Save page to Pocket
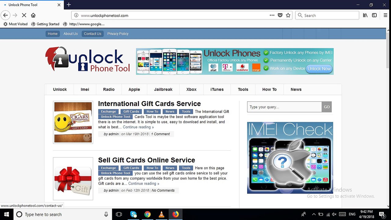Screen dimensions: 391x220 pos(280,15)
